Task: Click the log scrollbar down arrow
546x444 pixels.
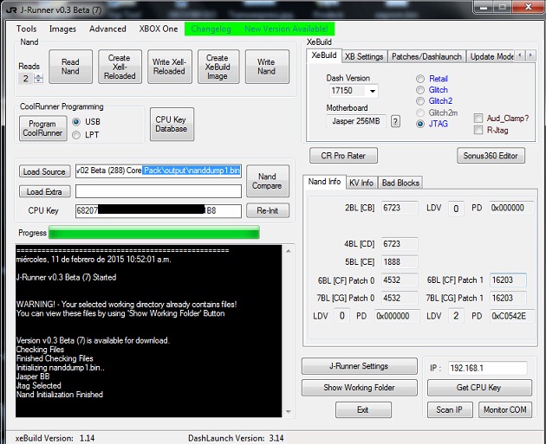Action: coord(288,411)
